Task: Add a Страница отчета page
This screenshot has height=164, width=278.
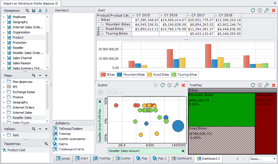Action: tap(73, 149)
